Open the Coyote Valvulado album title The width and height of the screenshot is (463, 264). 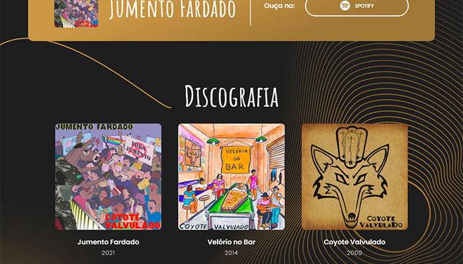[x=355, y=242]
